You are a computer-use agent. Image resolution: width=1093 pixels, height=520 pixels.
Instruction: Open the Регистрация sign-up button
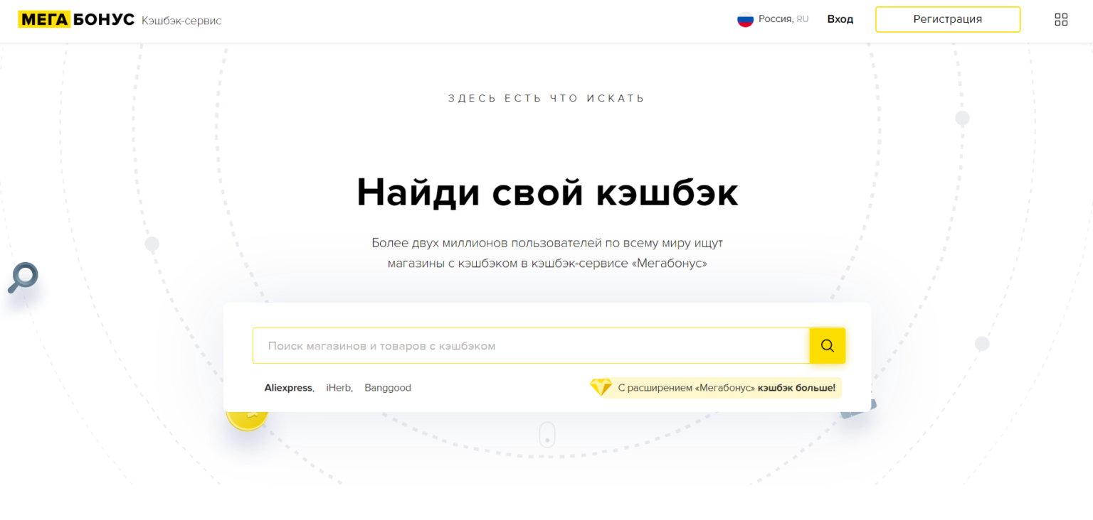pos(948,19)
